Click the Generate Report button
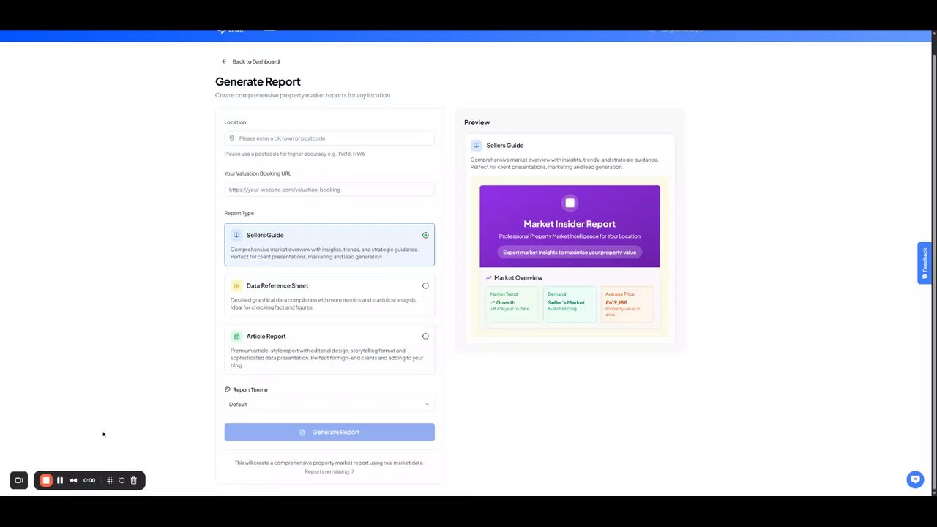 pyautogui.click(x=329, y=432)
